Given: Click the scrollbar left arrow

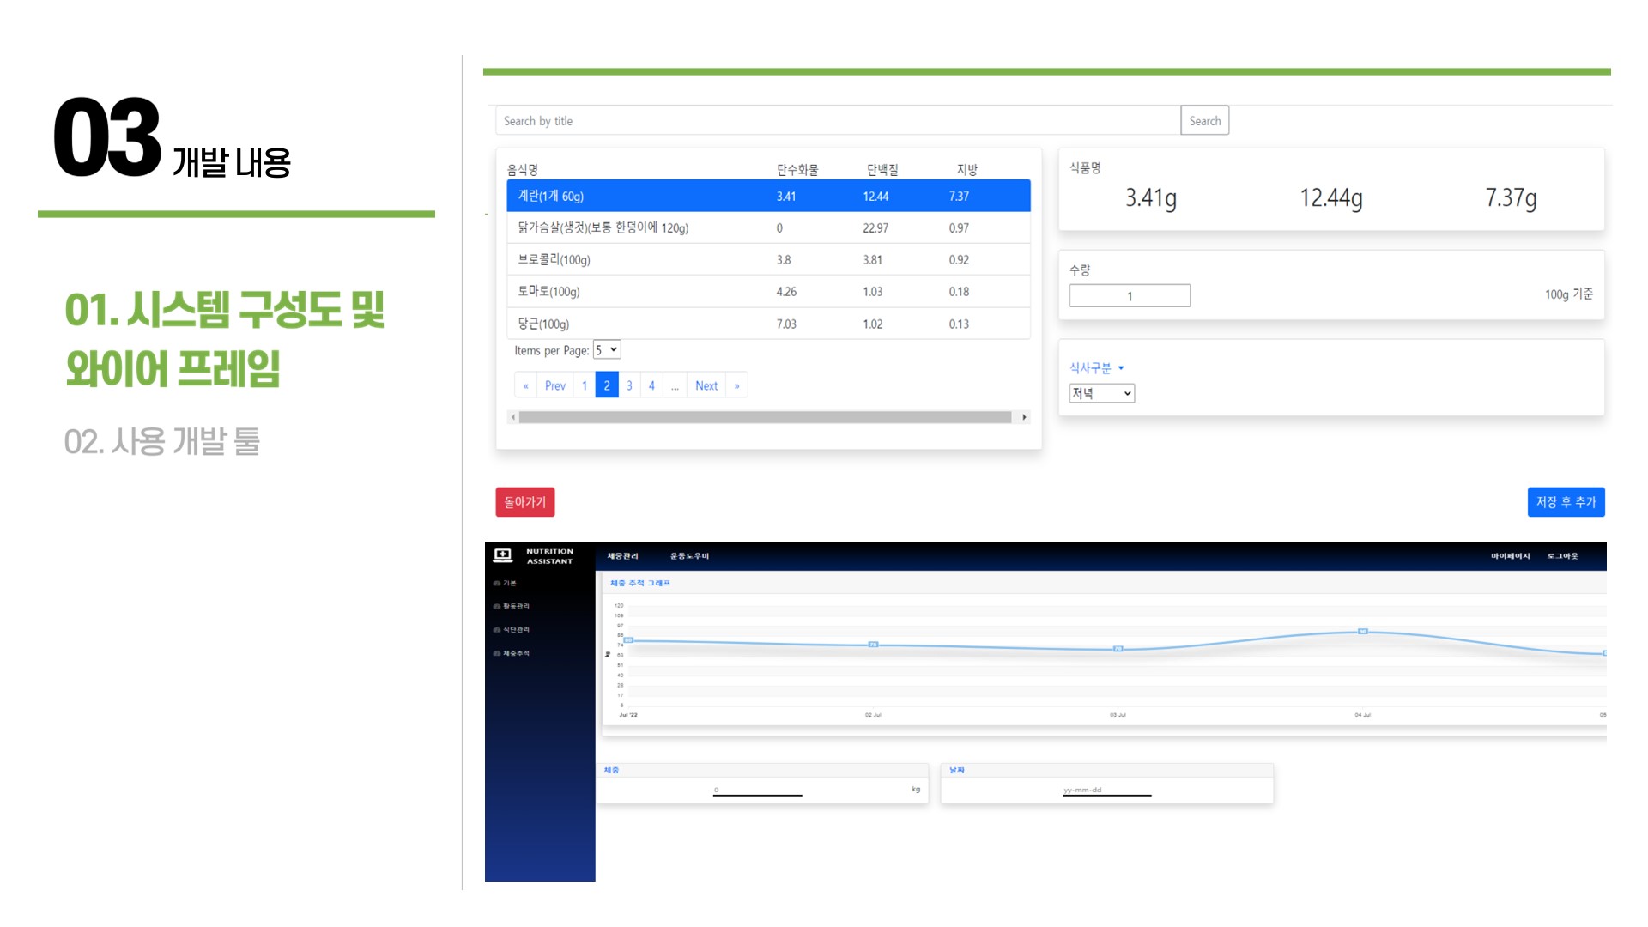Looking at the screenshot, I should click(x=513, y=417).
